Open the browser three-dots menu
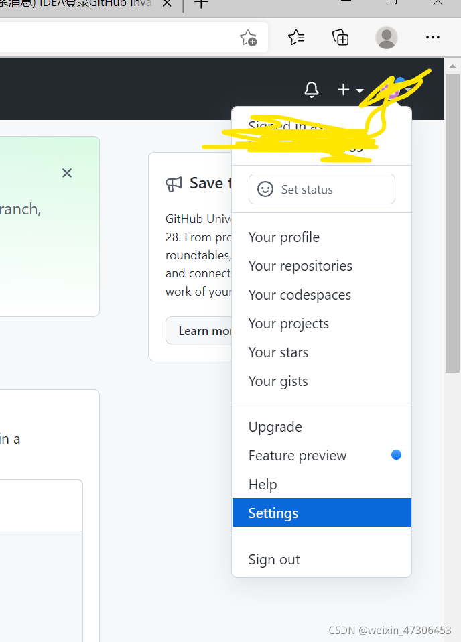 (432, 38)
